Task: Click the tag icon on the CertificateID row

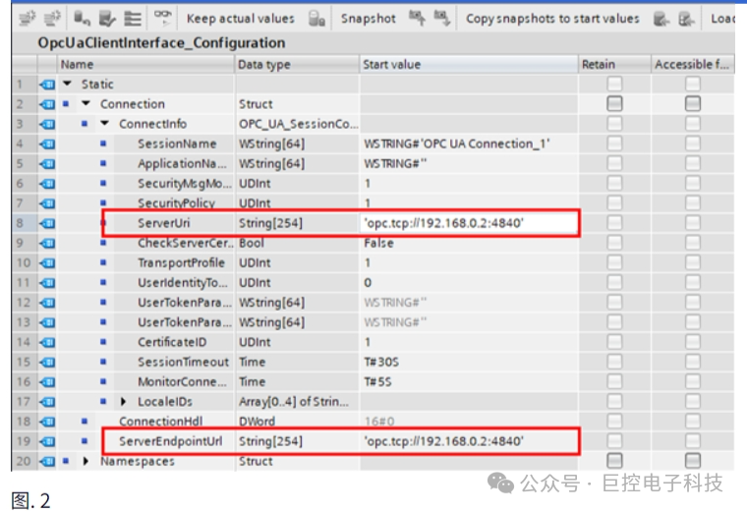Action: pos(47,342)
